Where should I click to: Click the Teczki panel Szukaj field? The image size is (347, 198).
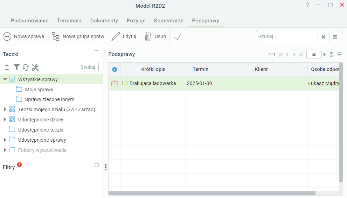pyautogui.click(x=89, y=67)
